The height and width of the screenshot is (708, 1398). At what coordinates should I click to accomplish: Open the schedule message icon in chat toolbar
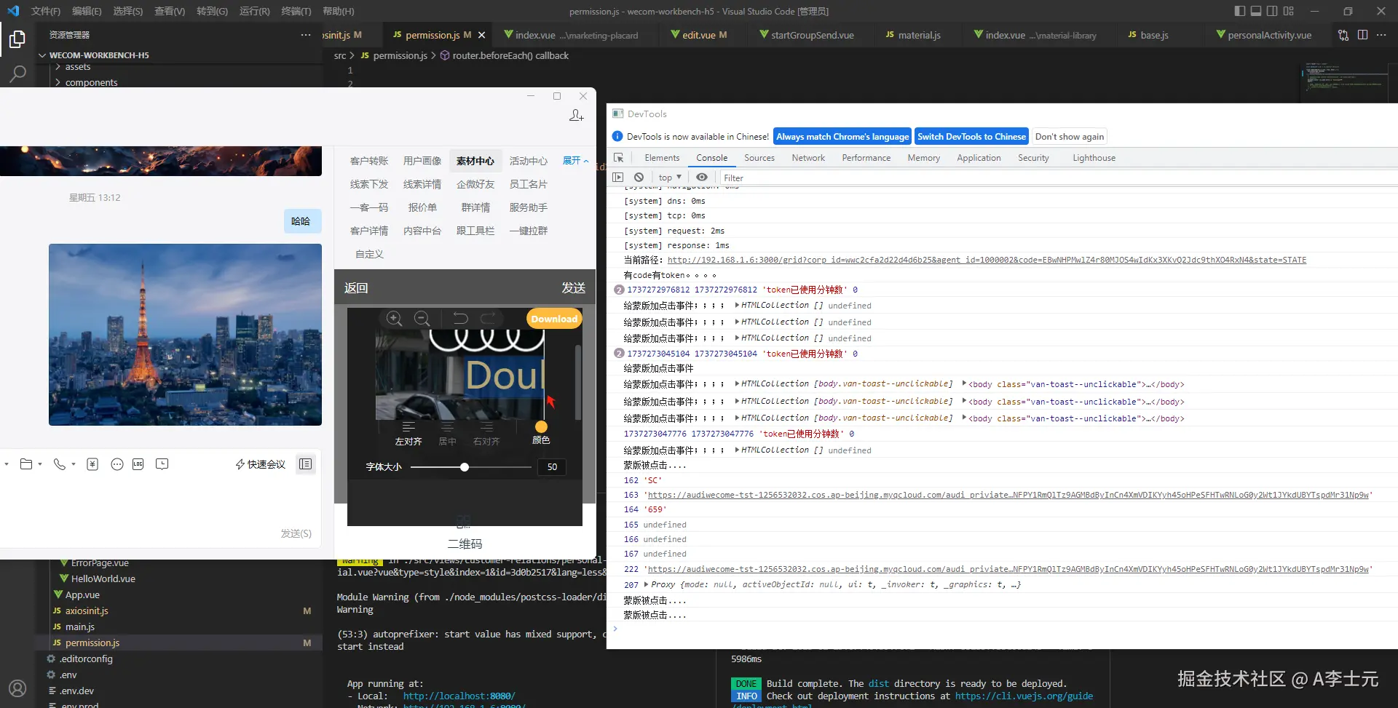162,464
